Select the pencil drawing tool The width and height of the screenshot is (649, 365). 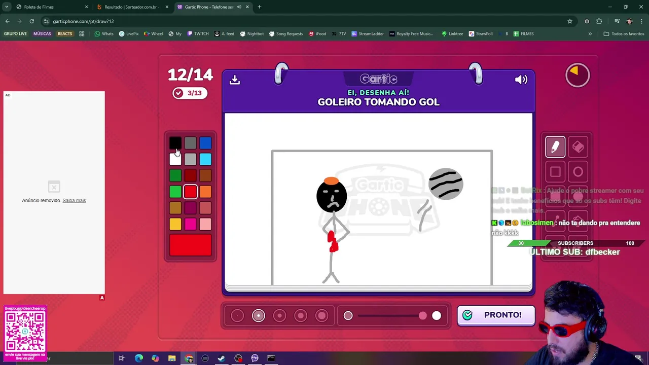tap(555, 147)
